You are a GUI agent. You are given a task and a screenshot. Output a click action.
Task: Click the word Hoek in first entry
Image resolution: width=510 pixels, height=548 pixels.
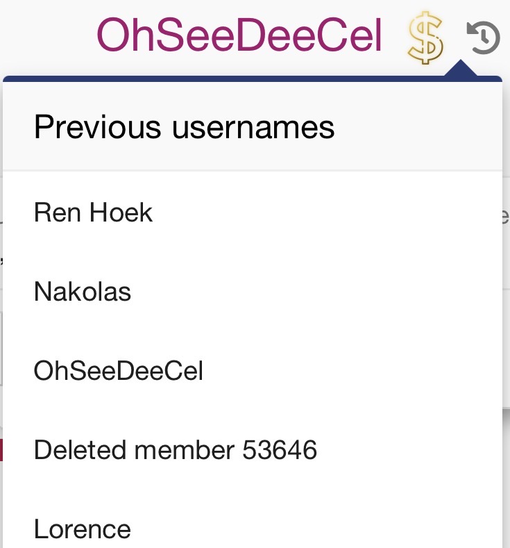pos(121,212)
